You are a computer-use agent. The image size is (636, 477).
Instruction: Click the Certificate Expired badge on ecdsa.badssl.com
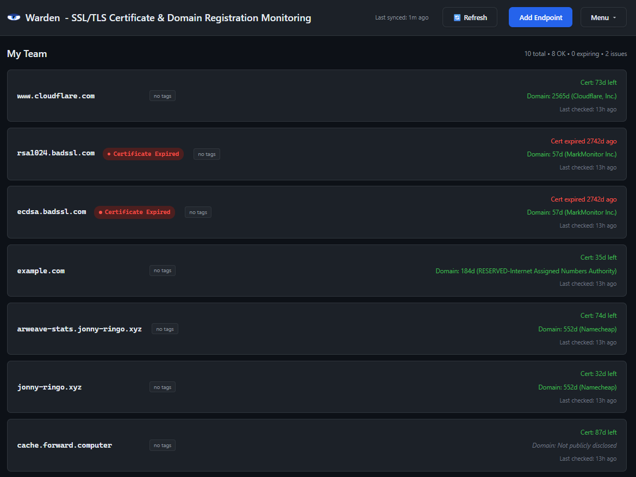[x=134, y=212]
